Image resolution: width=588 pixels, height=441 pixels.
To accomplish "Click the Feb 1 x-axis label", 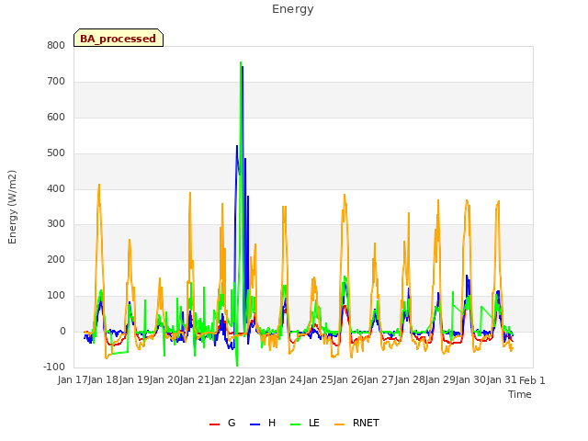I will (x=532, y=380).
